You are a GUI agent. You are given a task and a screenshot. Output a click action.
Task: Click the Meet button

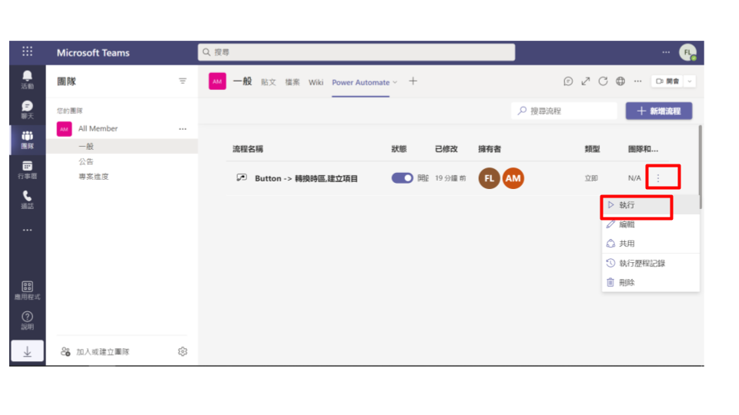coord(668,81)
